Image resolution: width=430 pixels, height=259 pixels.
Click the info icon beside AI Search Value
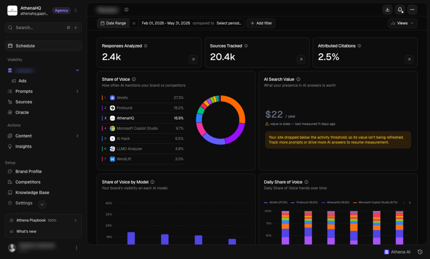coord(298,79)
